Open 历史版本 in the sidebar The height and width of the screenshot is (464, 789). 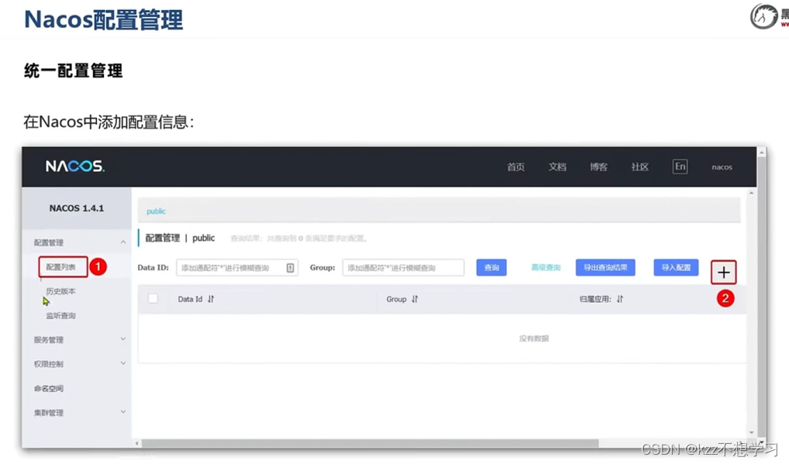click(61, 291)
